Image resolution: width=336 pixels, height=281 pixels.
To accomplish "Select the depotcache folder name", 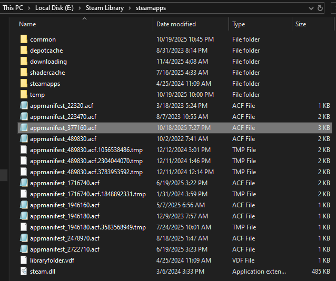I will click(x=46, y=51).
